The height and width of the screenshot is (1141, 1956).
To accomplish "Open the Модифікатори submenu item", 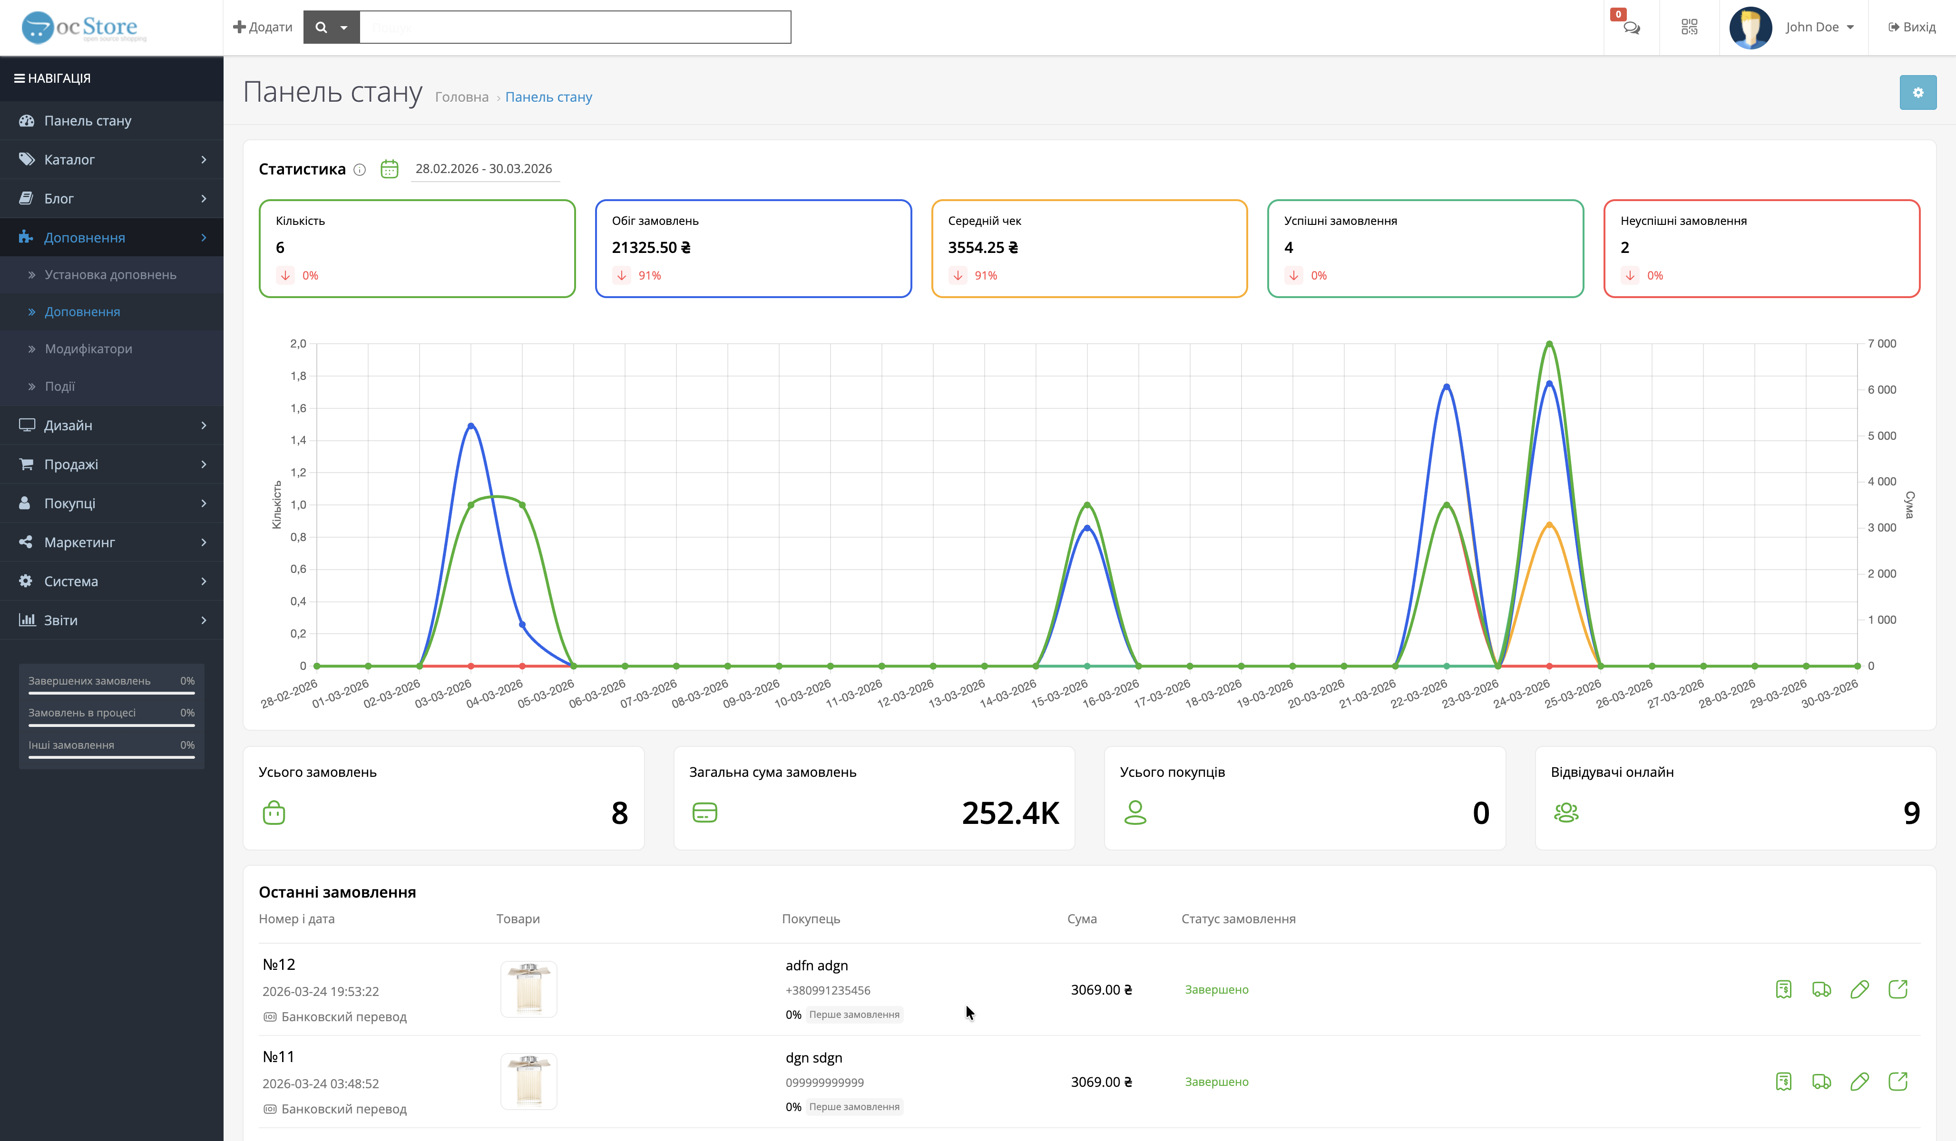I will [88, 349].
